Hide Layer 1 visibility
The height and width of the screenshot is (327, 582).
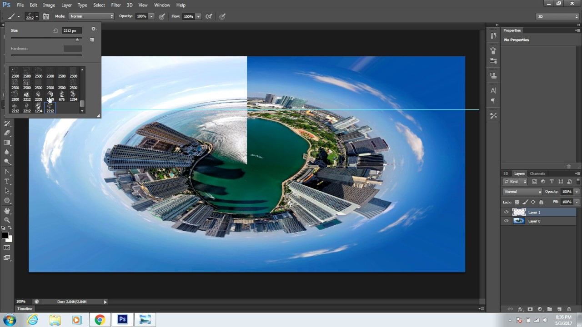pos(506,212)
